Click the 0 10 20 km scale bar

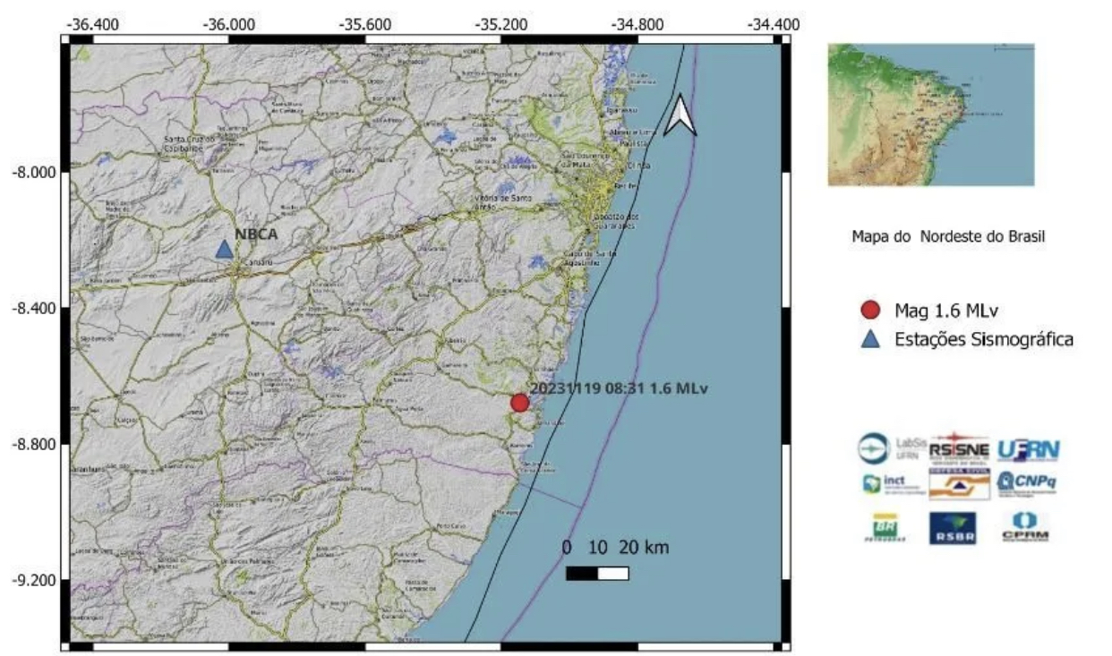coord(597,573)
